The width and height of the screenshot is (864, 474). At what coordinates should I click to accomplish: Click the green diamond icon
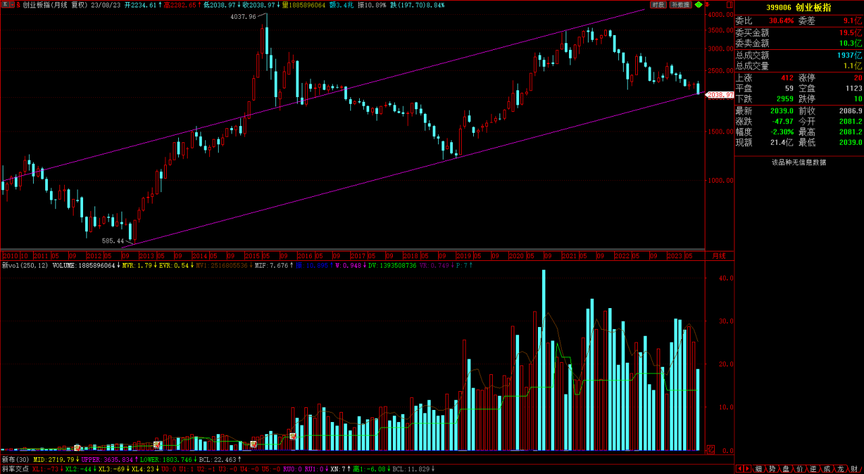click(x=698, y=5)
